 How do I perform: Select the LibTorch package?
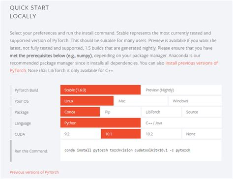coord(161,112)
